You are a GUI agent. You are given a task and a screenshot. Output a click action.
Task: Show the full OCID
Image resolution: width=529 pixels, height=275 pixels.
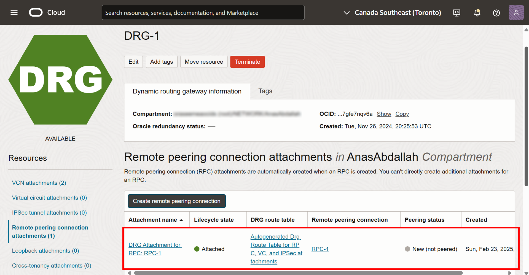point(384,114)
